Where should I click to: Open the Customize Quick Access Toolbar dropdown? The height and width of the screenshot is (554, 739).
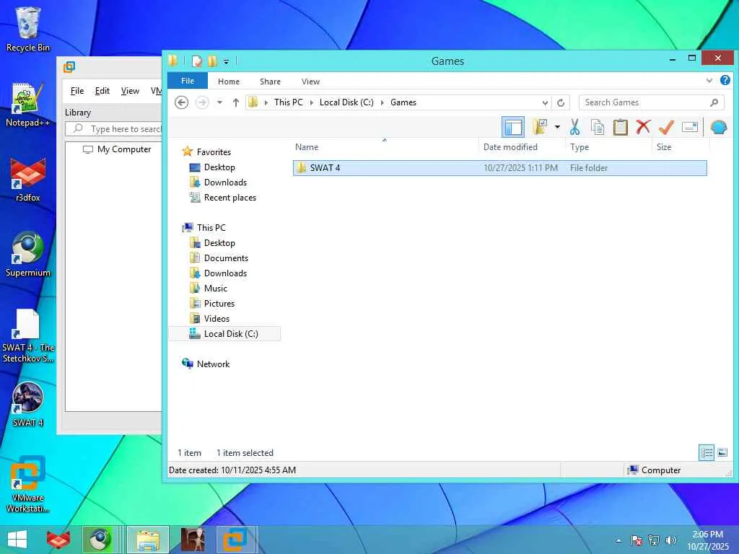tap(226, 62)
